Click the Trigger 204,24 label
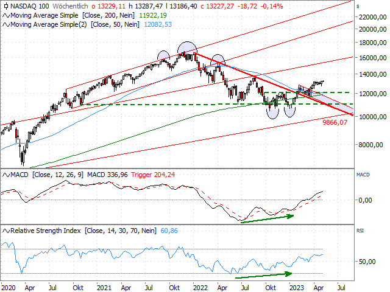The image size is (390, 292). (153, 175)
